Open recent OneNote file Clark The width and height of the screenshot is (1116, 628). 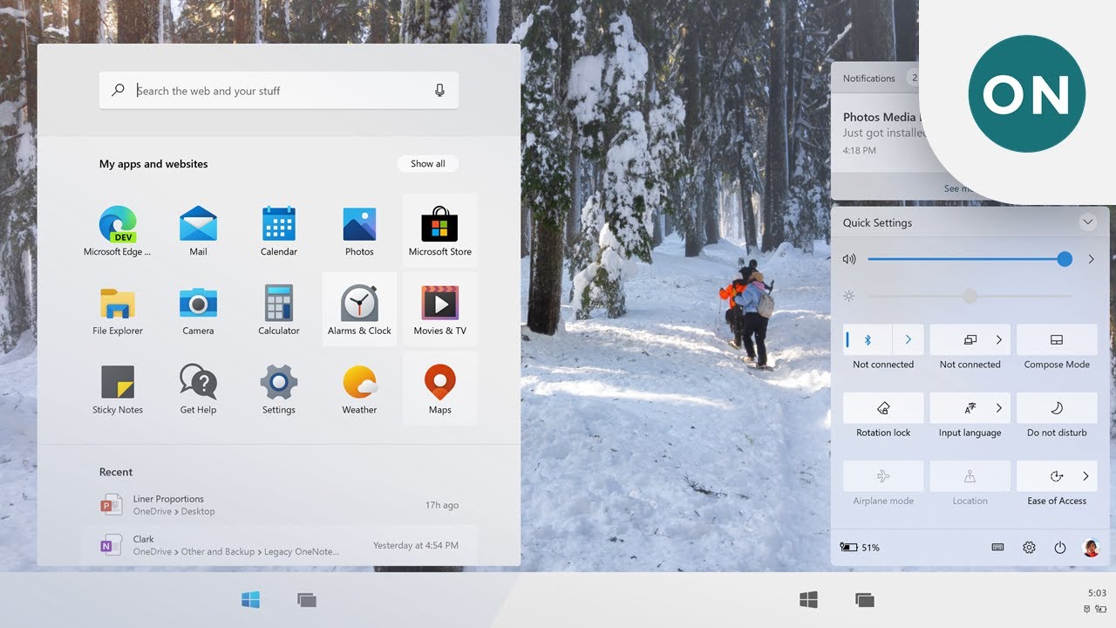279,545
